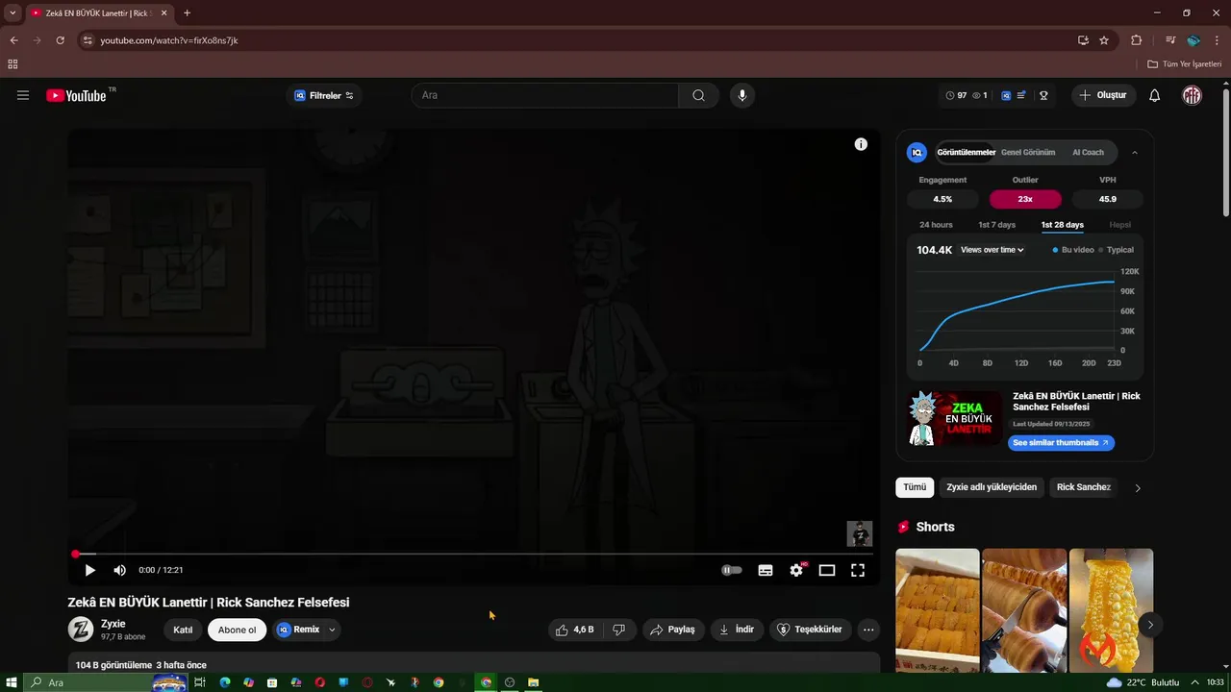Open the Zyxie channel name link
1231x692 pixels.
pyautogui.click(x=113, y=624)
